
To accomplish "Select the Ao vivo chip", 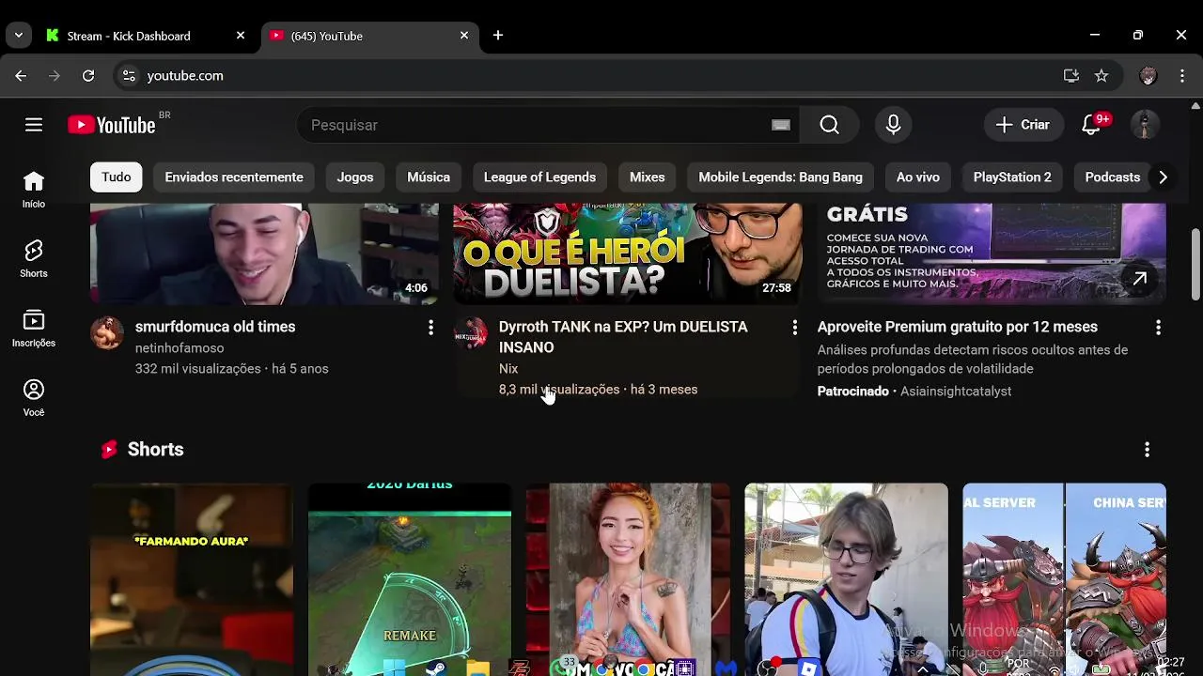I will tap(918, 177).
